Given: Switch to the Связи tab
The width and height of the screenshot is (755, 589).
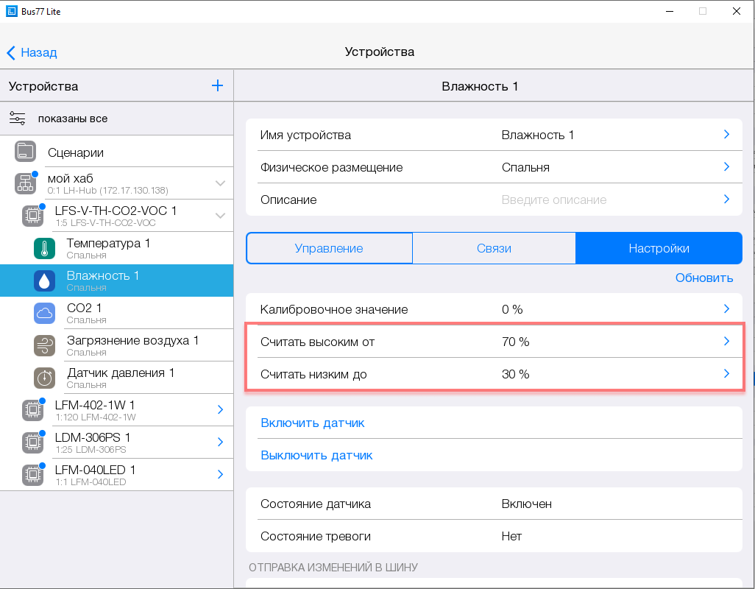Looking at the screenshot, I should (x=494, y=248).
